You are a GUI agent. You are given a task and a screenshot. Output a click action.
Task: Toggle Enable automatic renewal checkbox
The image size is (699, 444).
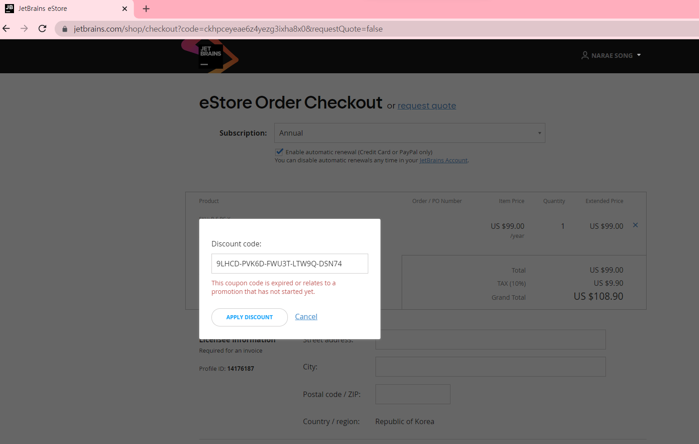[279, 152]
